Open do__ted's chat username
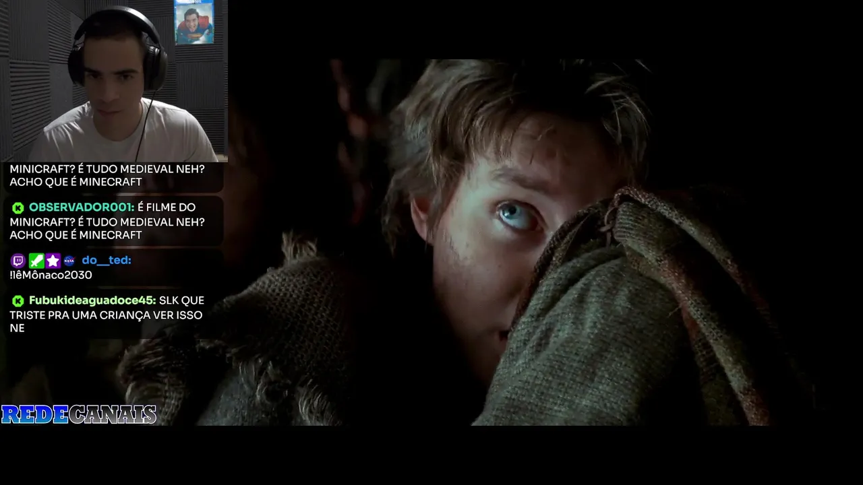The height and width of the screenshot is (485, 863). [x=107, y=260]
